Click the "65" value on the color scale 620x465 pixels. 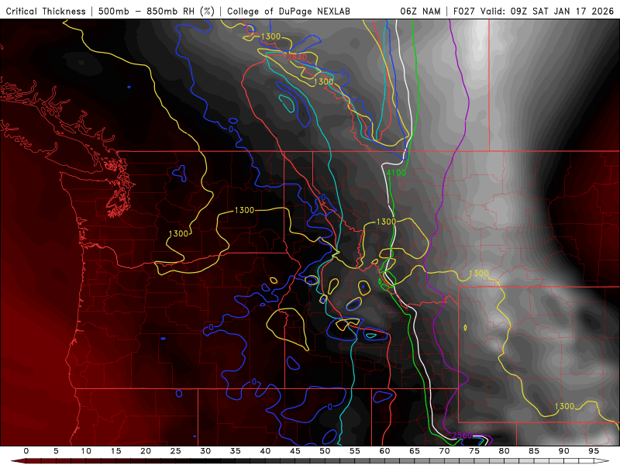[415, 451]
